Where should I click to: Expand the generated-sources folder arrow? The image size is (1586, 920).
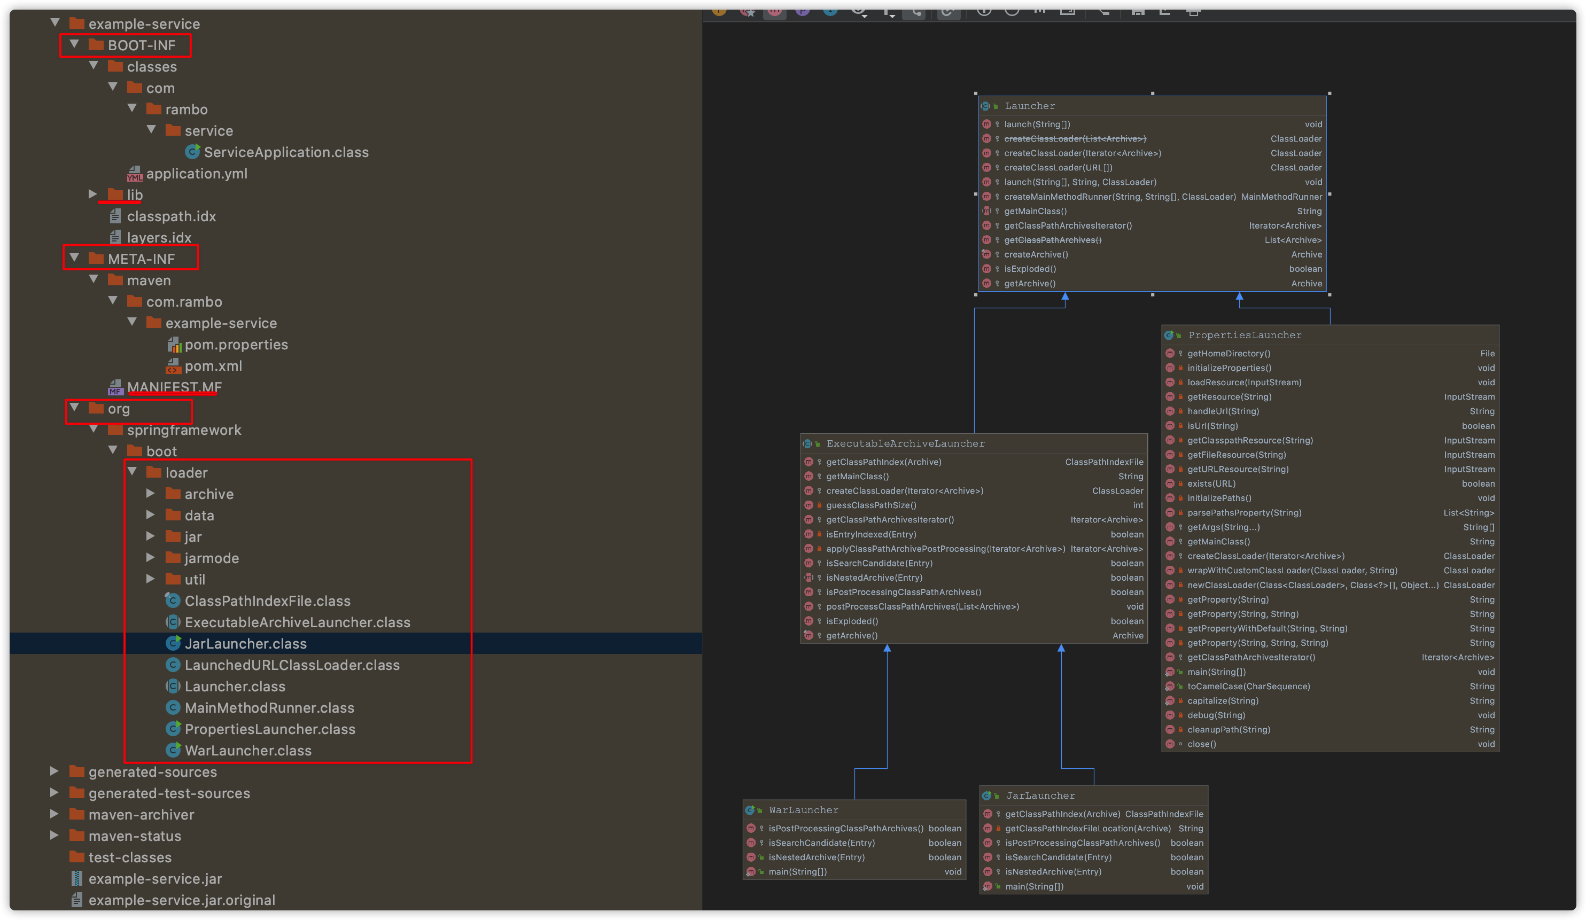click(54, 771)
